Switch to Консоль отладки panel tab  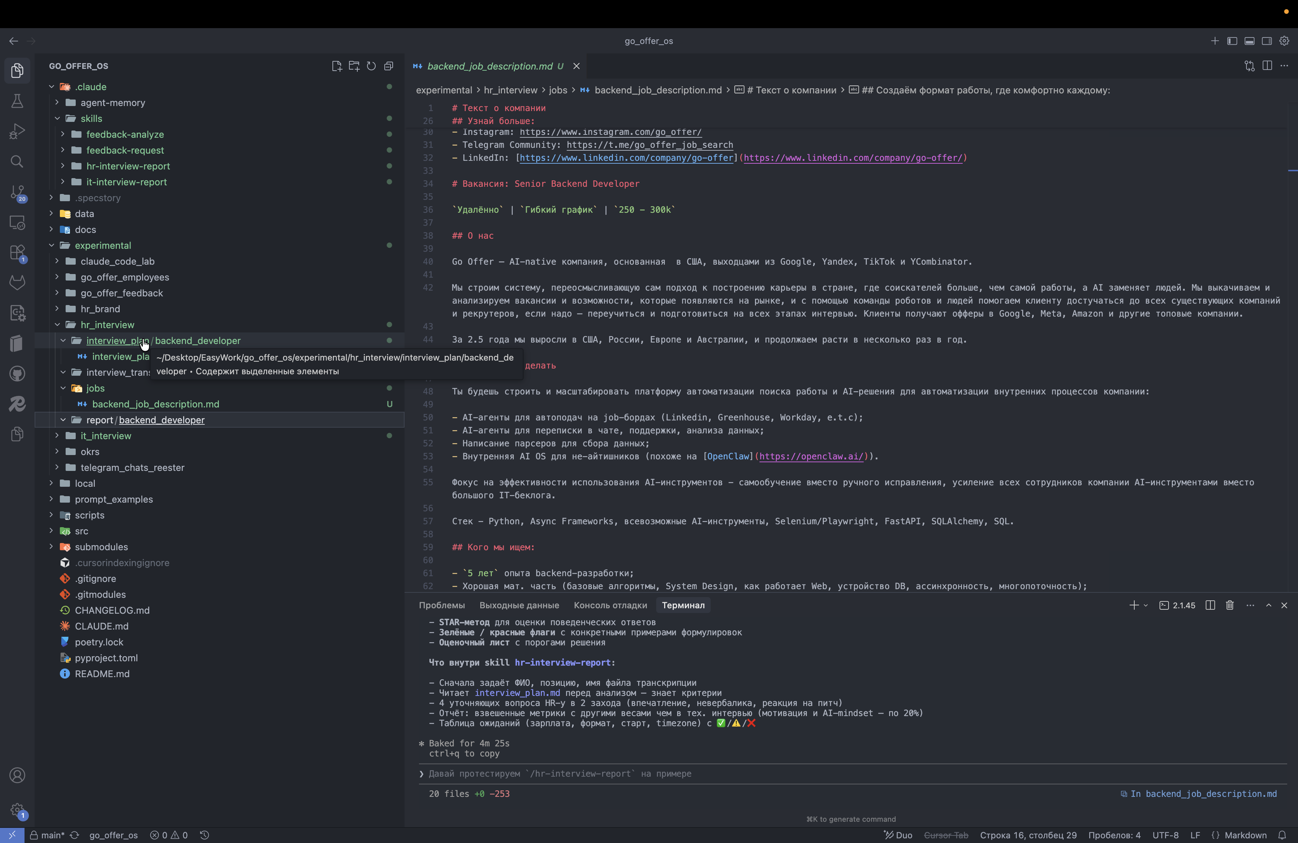[x=610, y=605]
